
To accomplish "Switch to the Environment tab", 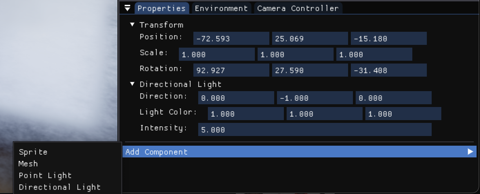I will (221, 8).
